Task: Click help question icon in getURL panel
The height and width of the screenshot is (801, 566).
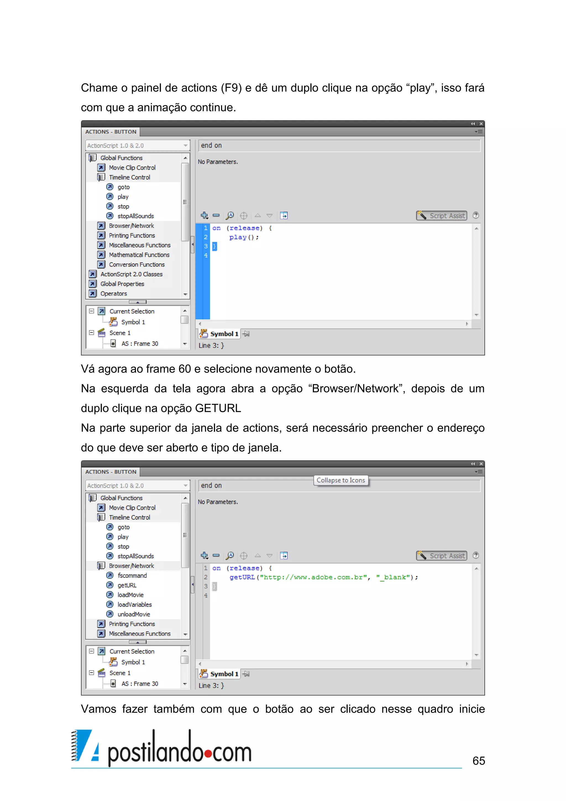Action: tap(476, 555)
